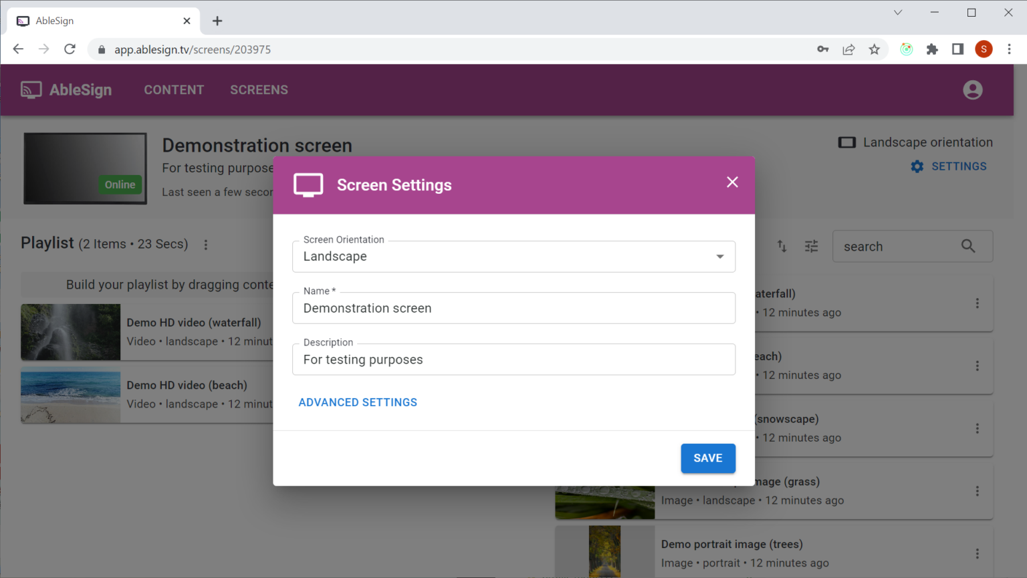Select the CONTENT navigation item
This screenshot has height=578, width=1027.
tap(174, 90)
